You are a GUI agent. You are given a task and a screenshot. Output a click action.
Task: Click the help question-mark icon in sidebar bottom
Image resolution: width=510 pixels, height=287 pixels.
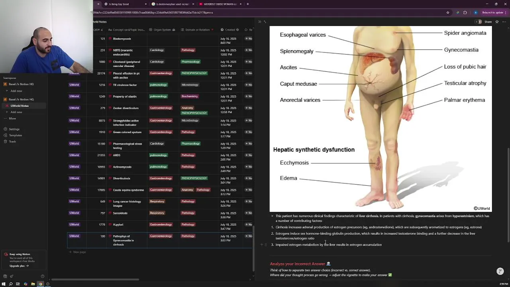[42, 276]
